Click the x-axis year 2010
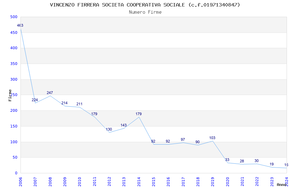This screenshot has width=290, height=188. (79, 182)
